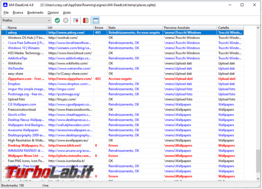Click the http://www.blirk.net/ URL cell
Viewport: 262px width, 189px height.
coord(70,146)
